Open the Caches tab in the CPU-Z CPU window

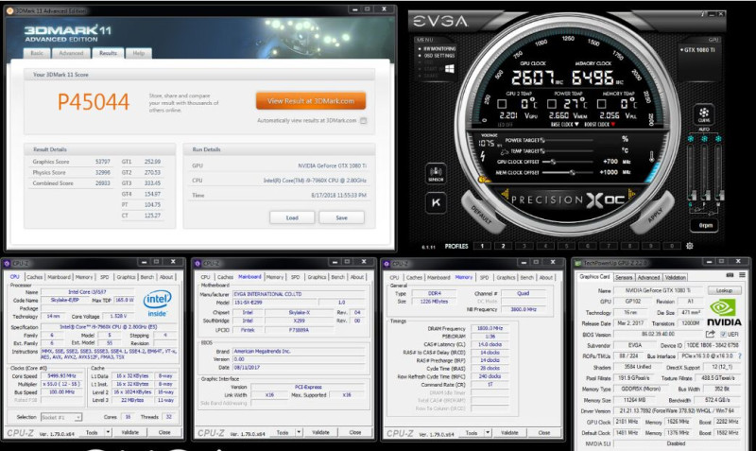click(x=34, y=277)
